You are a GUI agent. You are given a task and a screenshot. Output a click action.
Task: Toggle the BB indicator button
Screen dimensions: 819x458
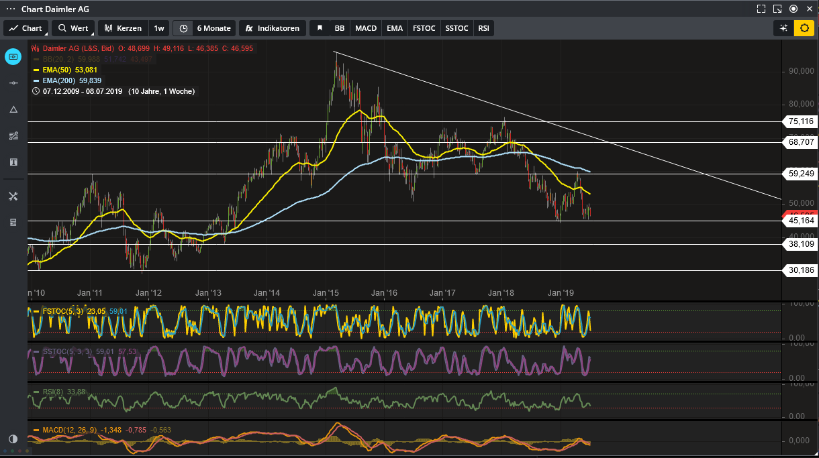340,28
